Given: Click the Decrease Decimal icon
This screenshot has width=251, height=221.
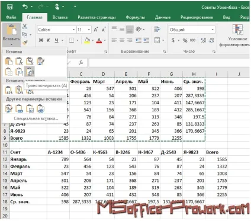Looking at the screenshot, I should tap(211, 40).
